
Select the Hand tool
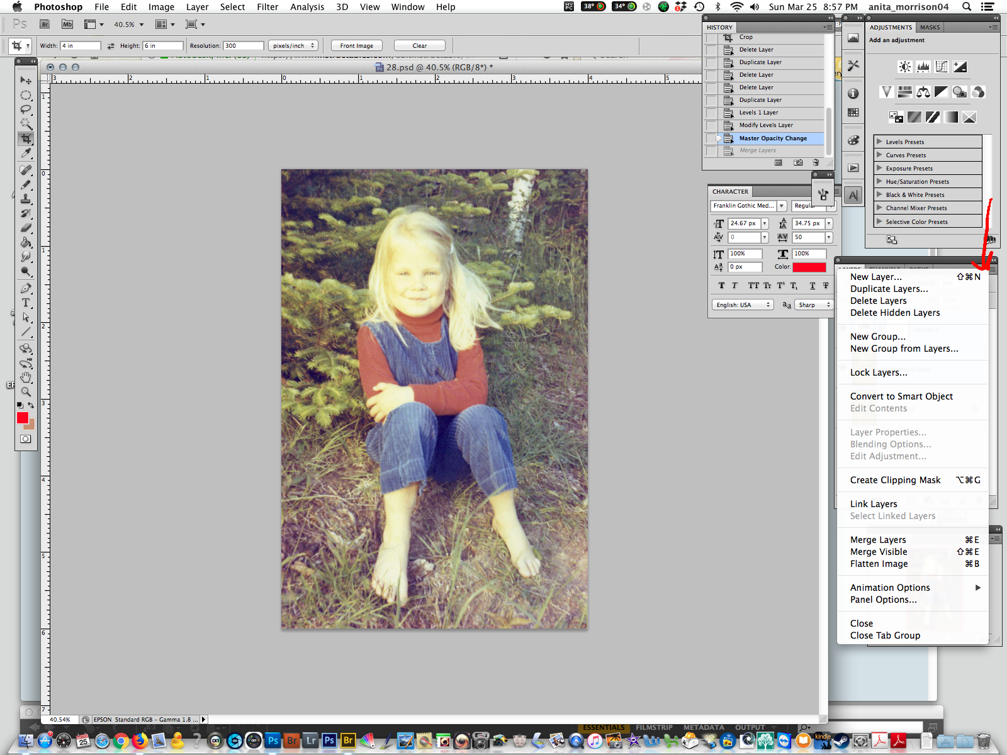(x=26, y=377)
